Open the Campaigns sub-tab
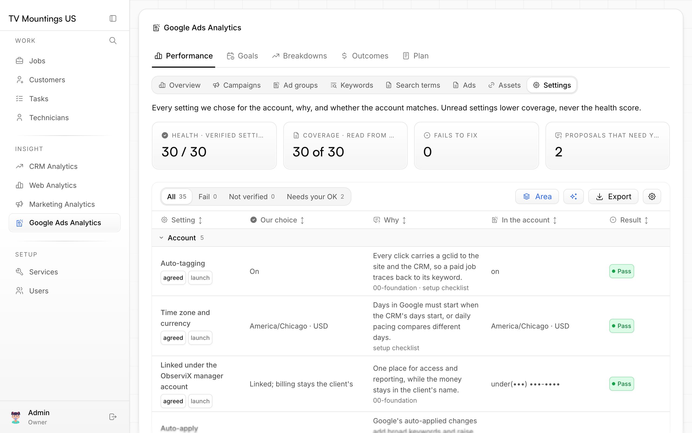692x433 pixels. 237,85
